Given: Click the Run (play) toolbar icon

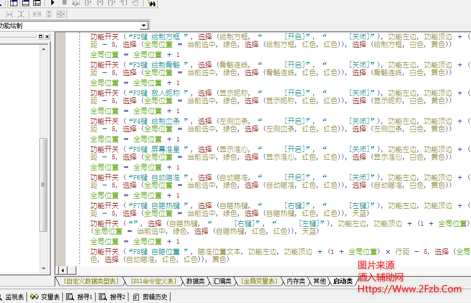Looking at the screenshot, I should 53,3.
